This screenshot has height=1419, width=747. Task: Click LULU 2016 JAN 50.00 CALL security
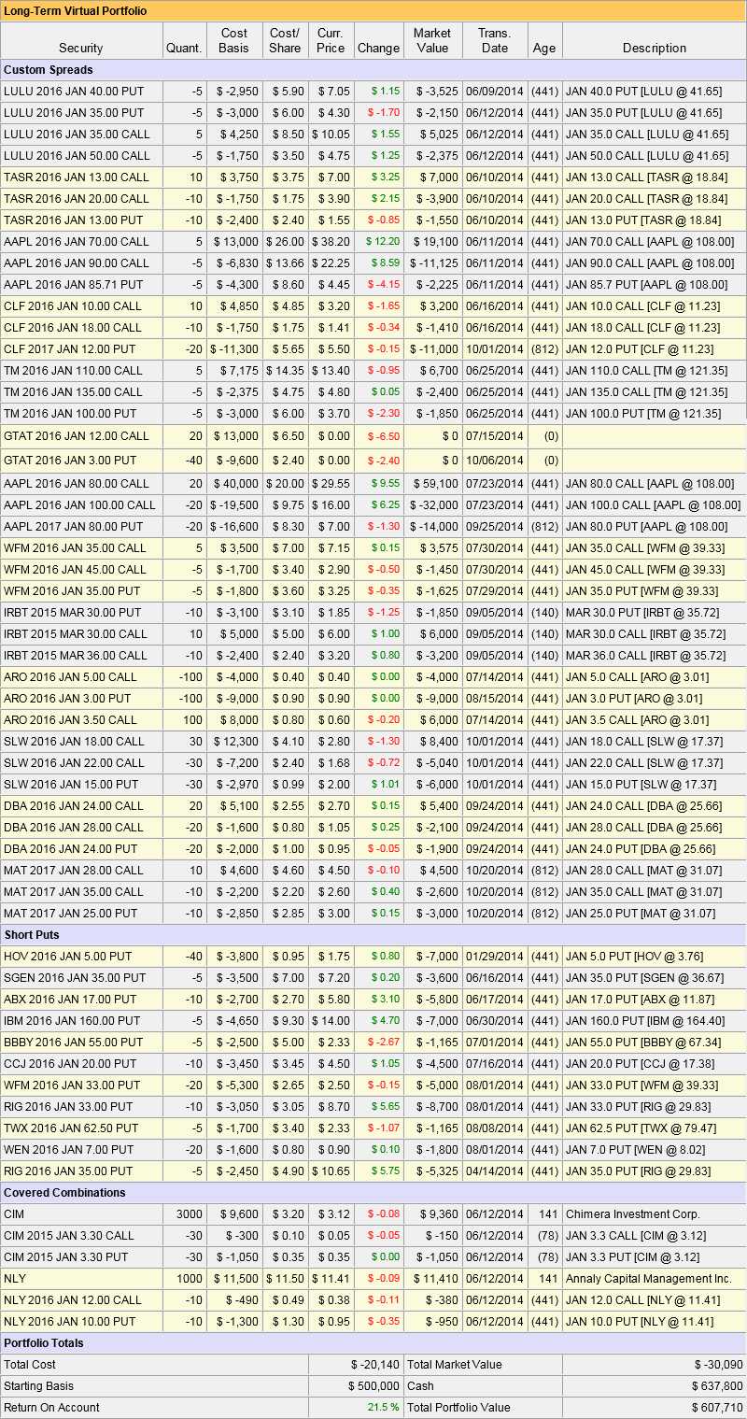[x=77, y=156]
